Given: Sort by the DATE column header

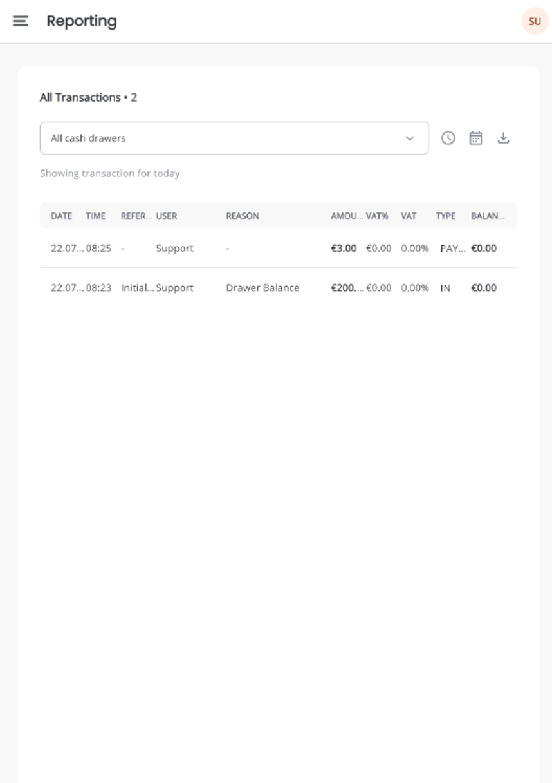Looking at the screenshot, I should coord(62,216).
